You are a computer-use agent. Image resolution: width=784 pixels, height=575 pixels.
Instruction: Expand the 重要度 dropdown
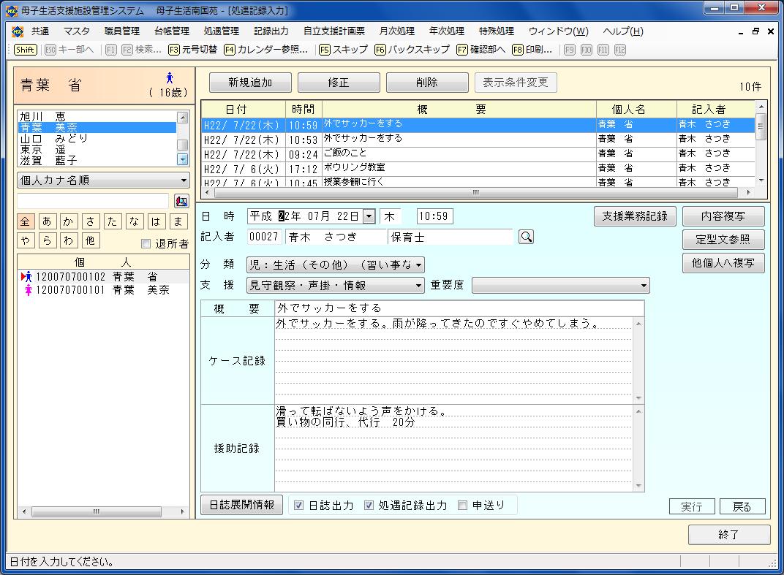pos(560,286)
